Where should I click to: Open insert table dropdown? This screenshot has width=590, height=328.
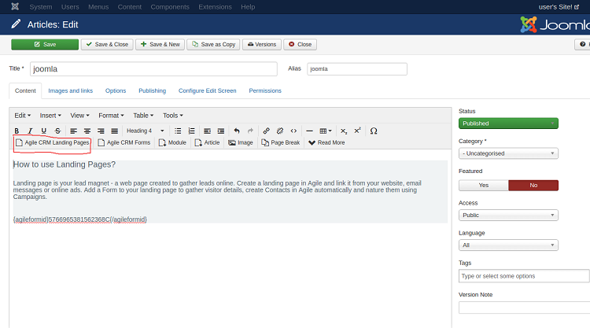tap(326, 131)
